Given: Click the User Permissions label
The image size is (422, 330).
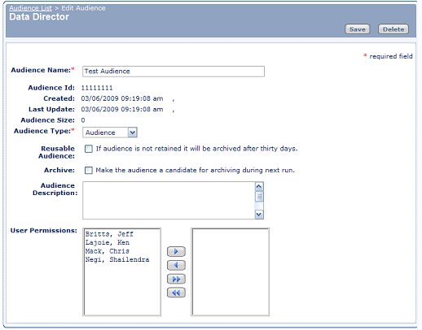Looking at the screenshot, I should [x=44, y=231].
